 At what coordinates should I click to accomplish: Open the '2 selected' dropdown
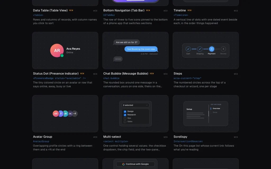135,105
